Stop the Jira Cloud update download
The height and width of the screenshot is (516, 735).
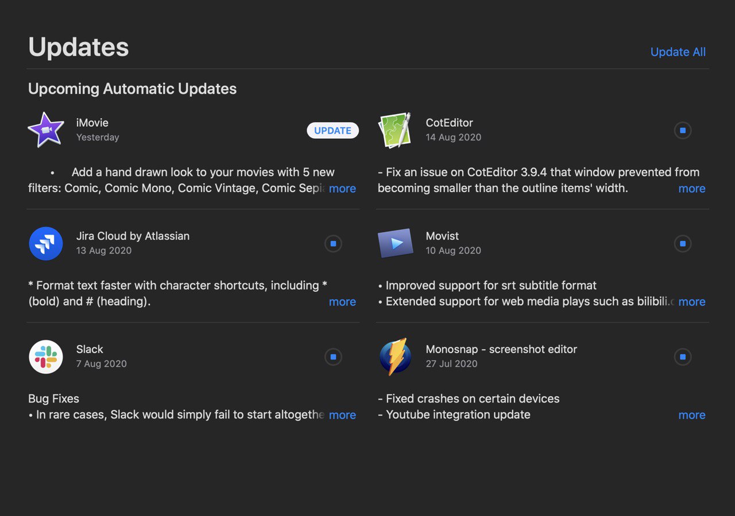[x=333, y=244]
